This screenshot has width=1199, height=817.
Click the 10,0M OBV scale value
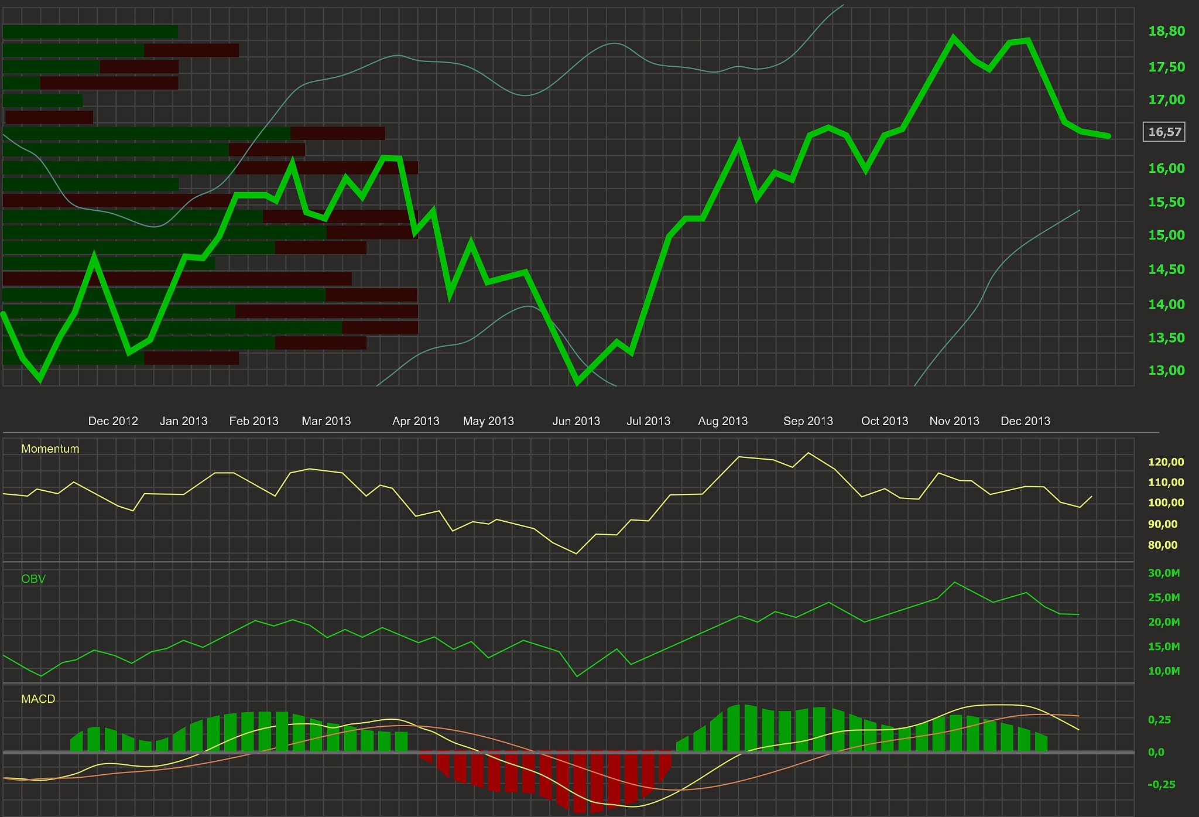coord(1163,671)
